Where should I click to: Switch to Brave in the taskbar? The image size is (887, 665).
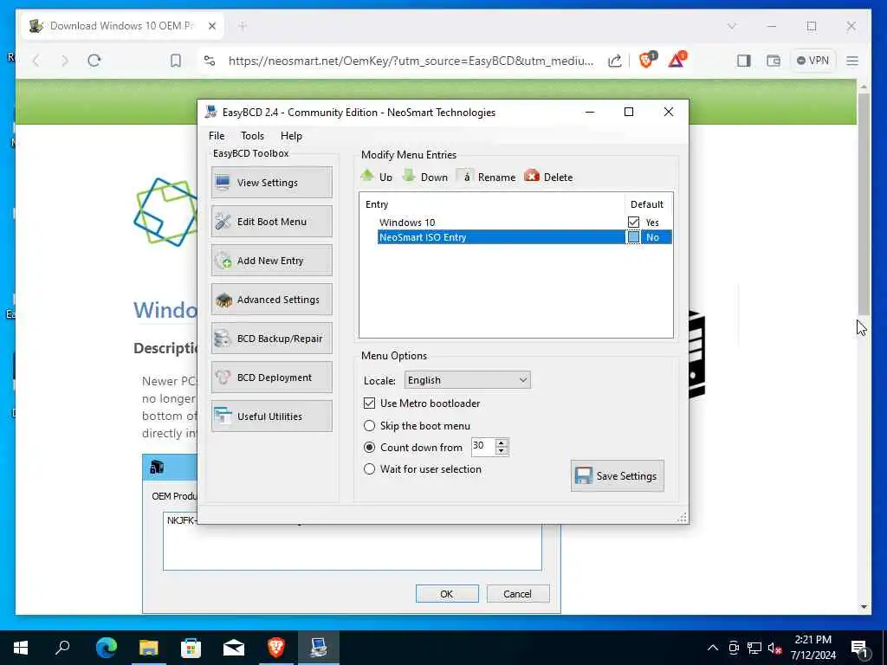276,648
